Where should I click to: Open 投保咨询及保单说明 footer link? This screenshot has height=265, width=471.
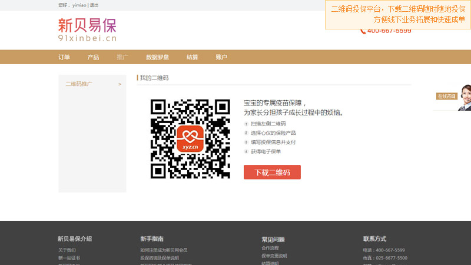coord(160,258)
